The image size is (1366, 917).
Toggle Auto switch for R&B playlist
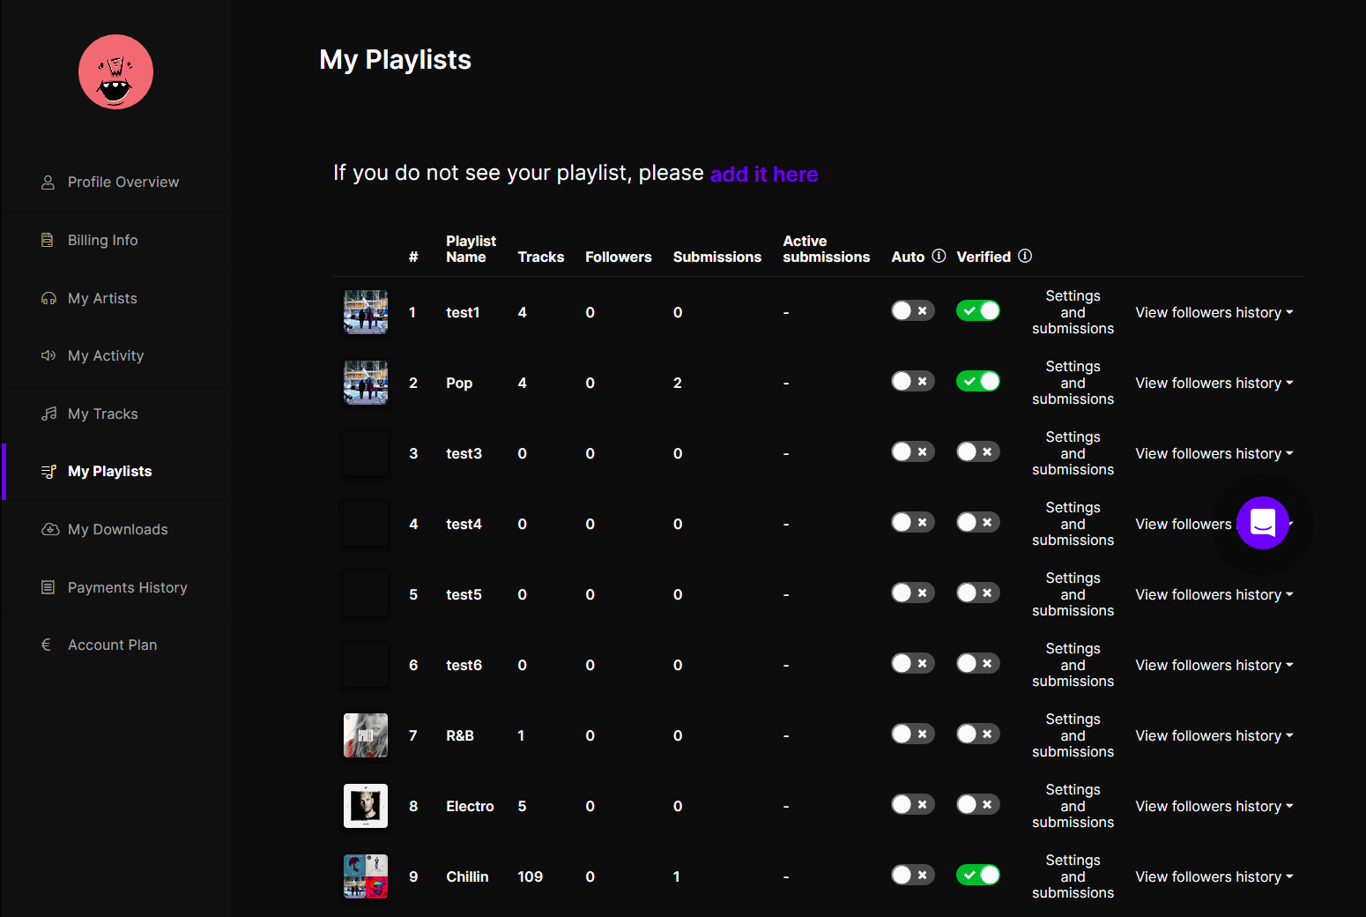click(912, 734)
